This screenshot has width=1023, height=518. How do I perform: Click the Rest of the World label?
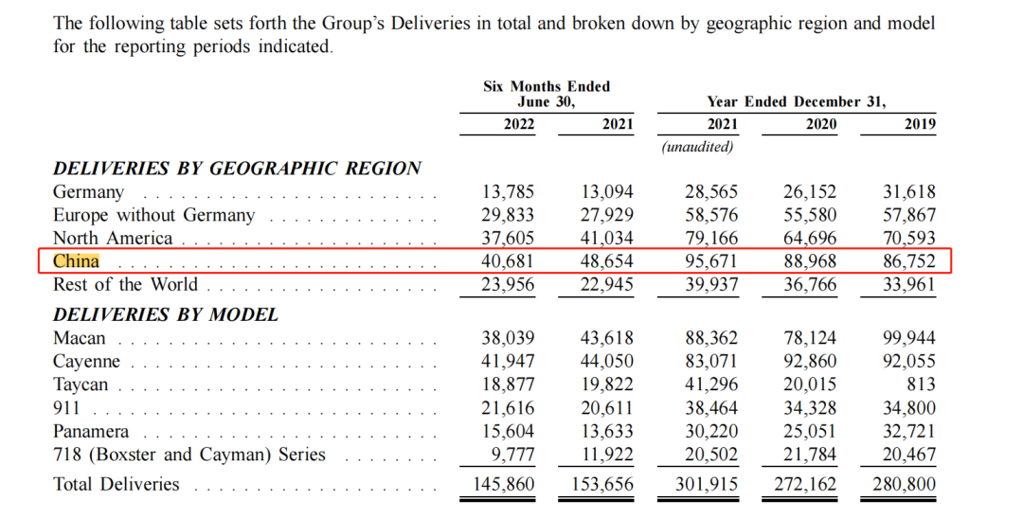[125, 285]
